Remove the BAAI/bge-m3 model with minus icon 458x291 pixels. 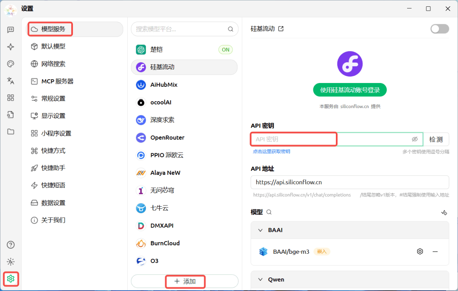[435, 251]
